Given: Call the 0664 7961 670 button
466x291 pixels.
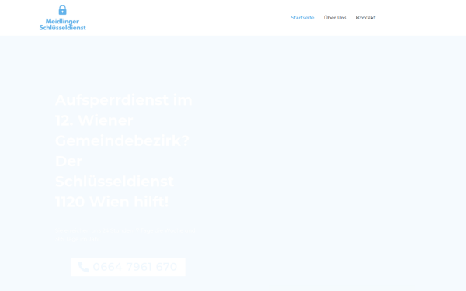Looking at the screenshot, I should click(128, 267).
